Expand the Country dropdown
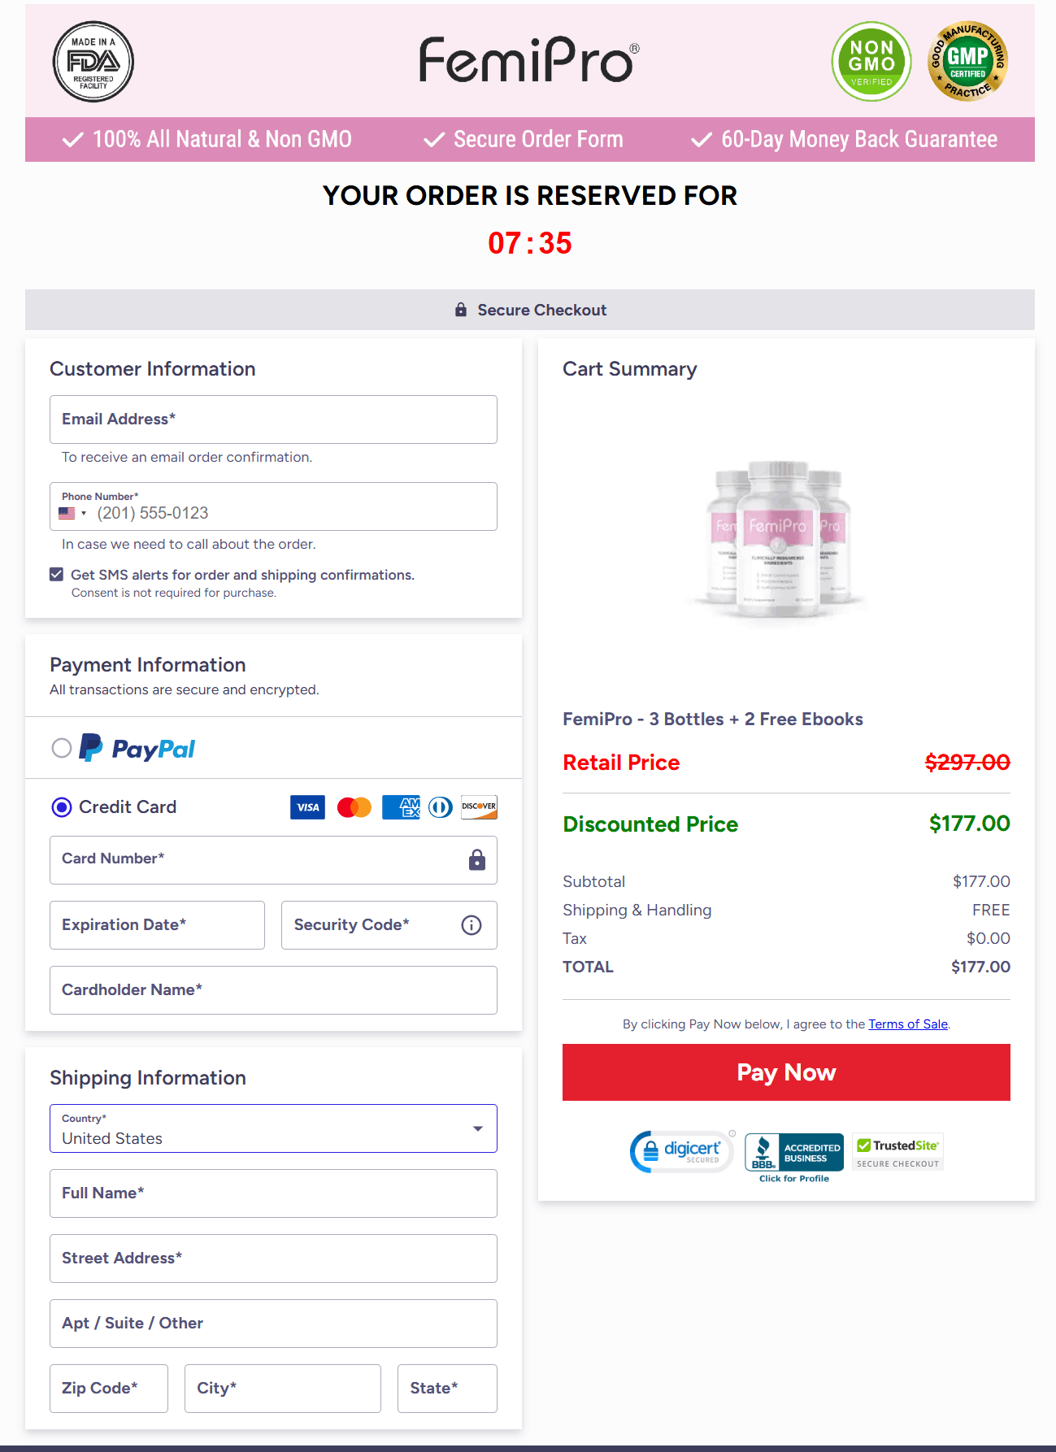Viewport: 1056px width, 1452px height. [477, 1128]
